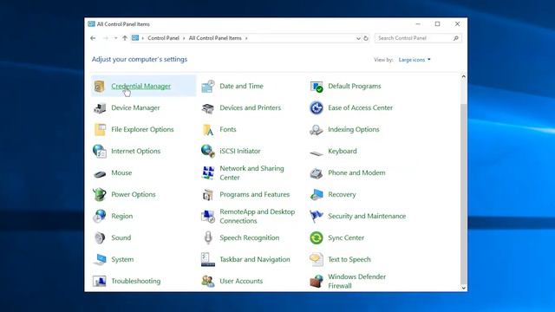The width and height of the screenshot is (555, 312).
Task: Click the Keyboard icon
Action: (x=317, y=153)
